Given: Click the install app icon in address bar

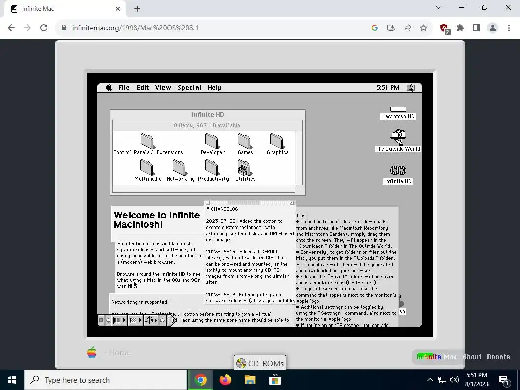Looking at the screenshot, I should coord(391,28).
